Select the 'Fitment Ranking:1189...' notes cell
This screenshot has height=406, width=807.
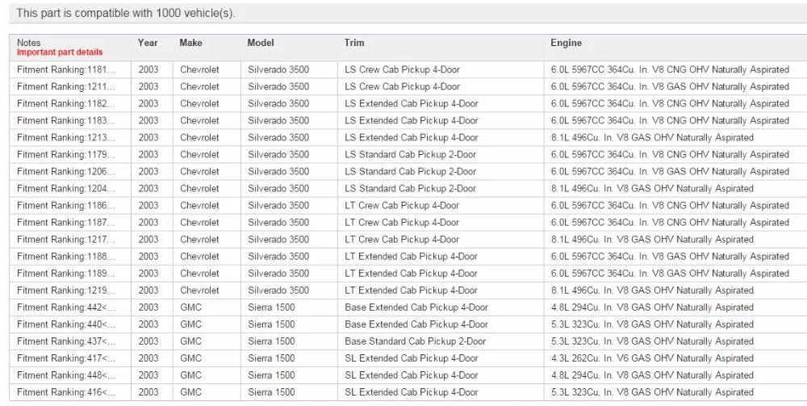[x=70, y=274]
